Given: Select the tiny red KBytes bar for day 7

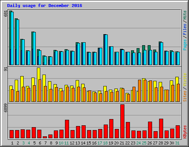Looking at the screenshot, I should 45,137.
